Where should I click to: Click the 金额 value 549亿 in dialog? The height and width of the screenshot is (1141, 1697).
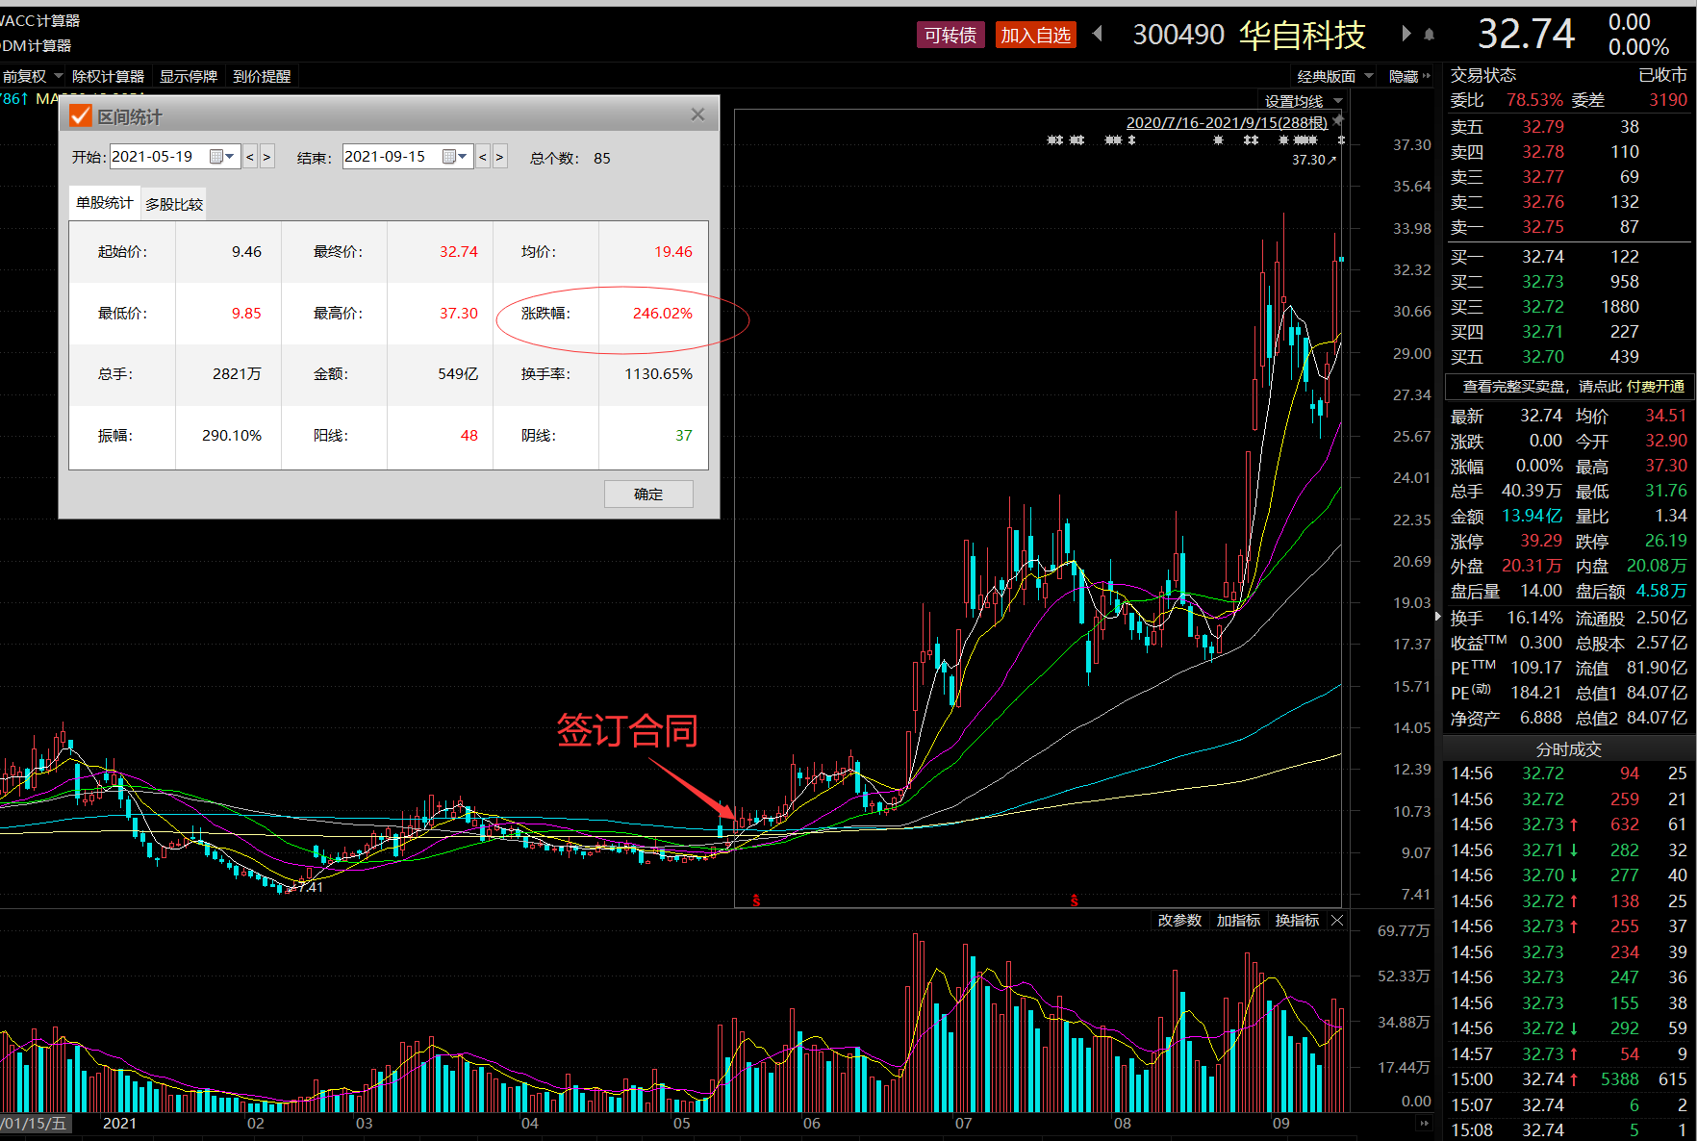click(458, 373)
